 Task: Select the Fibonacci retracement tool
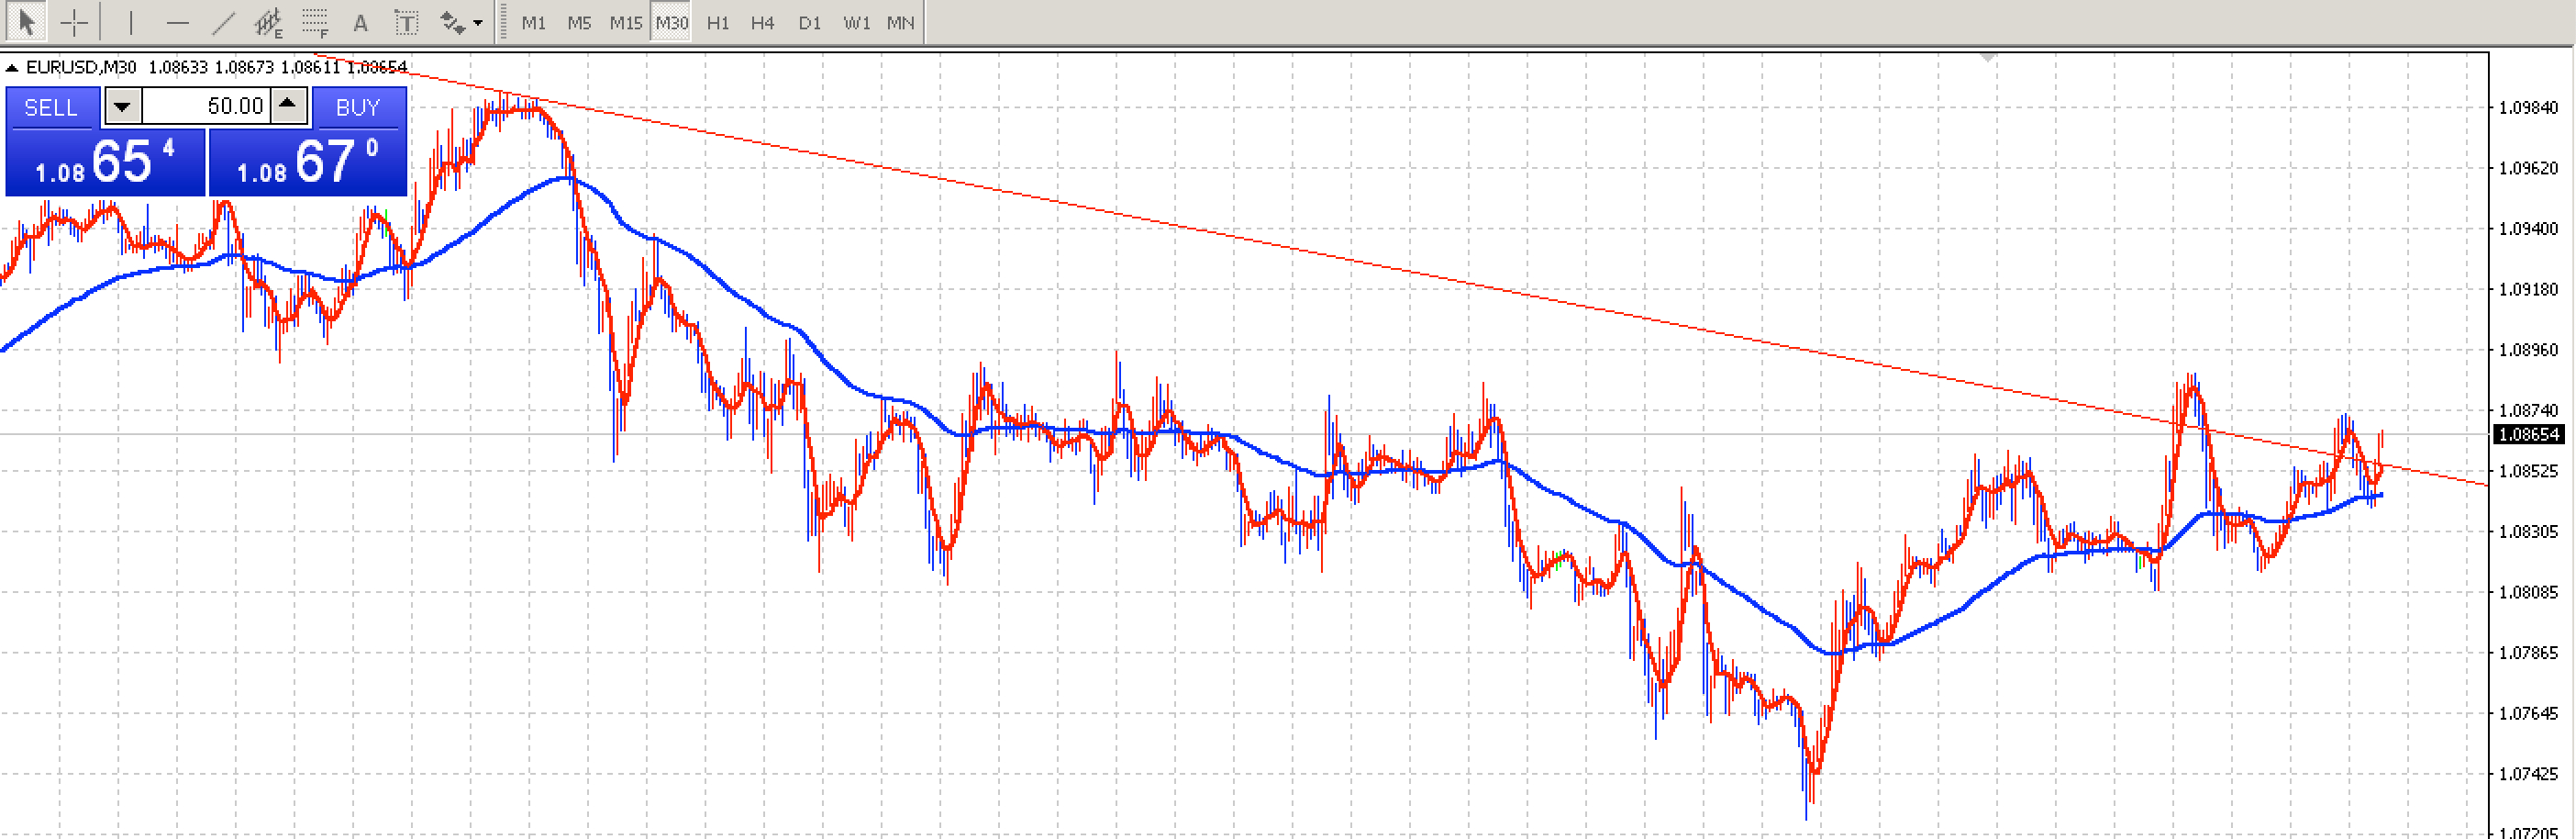tap(315, 22)
